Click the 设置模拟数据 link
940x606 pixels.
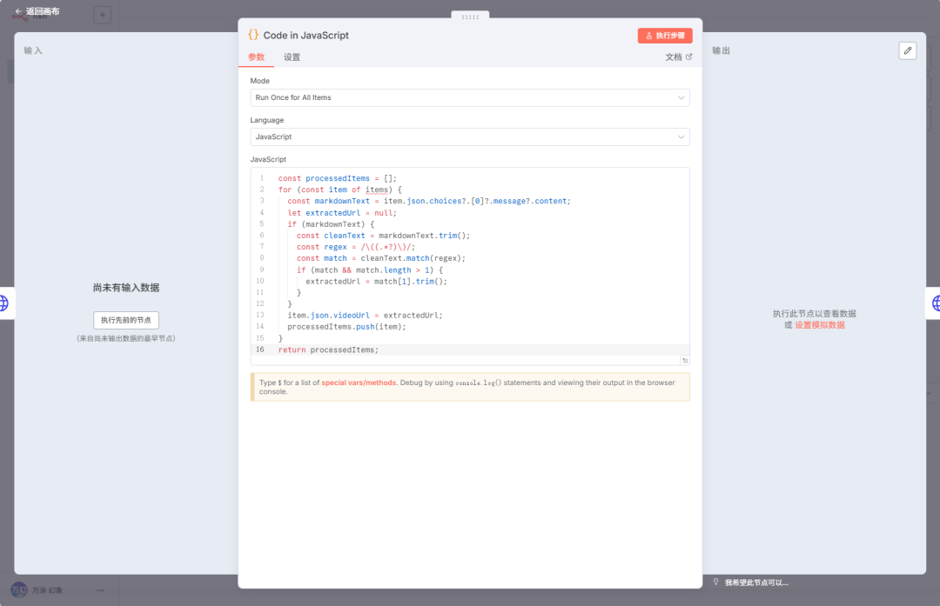click(819, 325)
